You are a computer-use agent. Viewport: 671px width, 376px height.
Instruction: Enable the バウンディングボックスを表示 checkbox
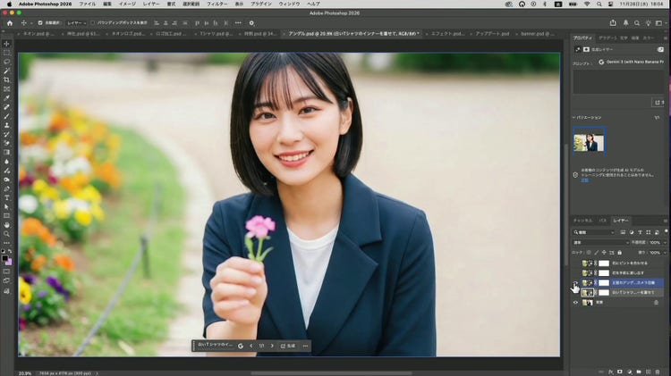click(x=94, y=22)
